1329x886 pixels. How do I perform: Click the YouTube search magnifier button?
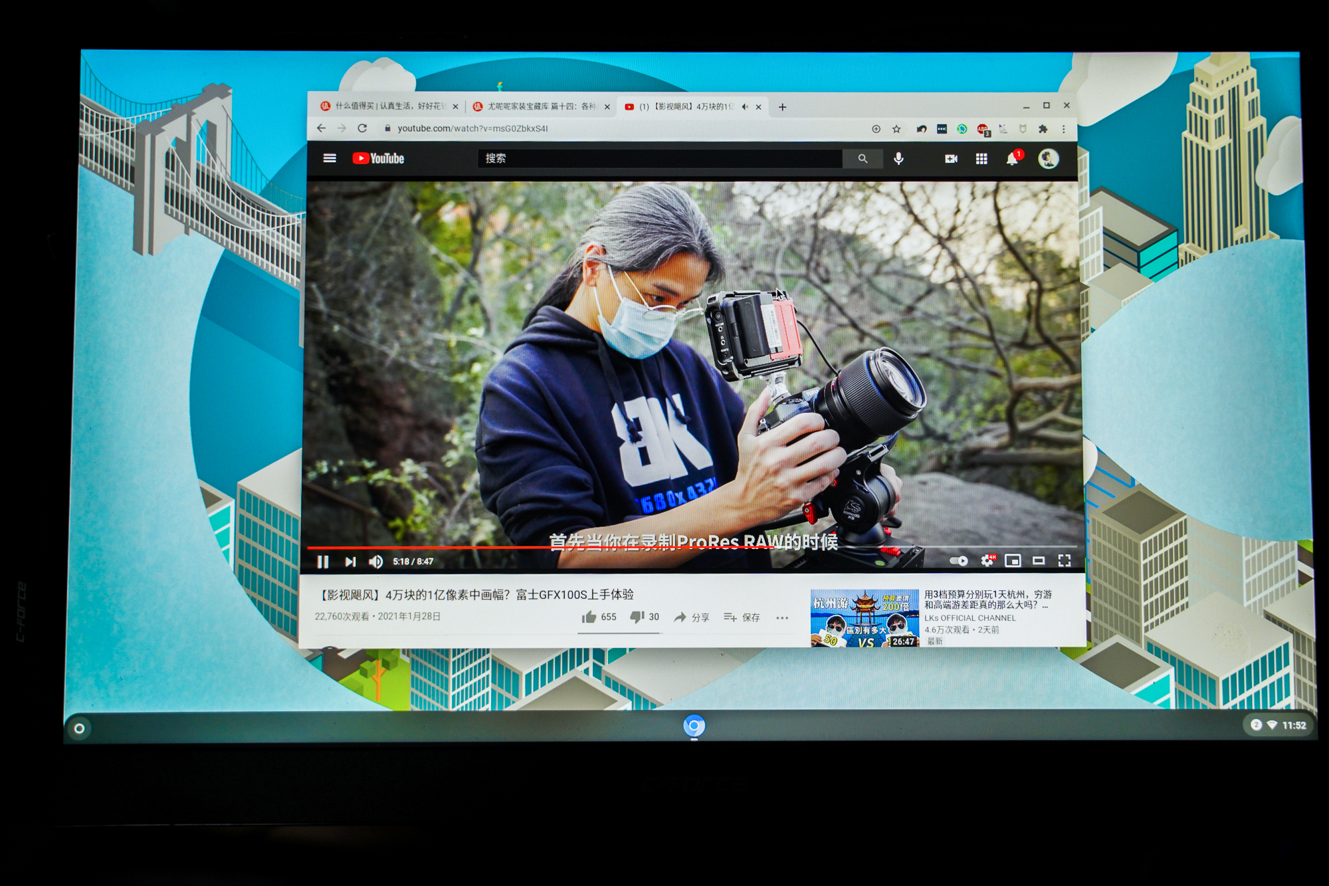(x=863, y=159)
